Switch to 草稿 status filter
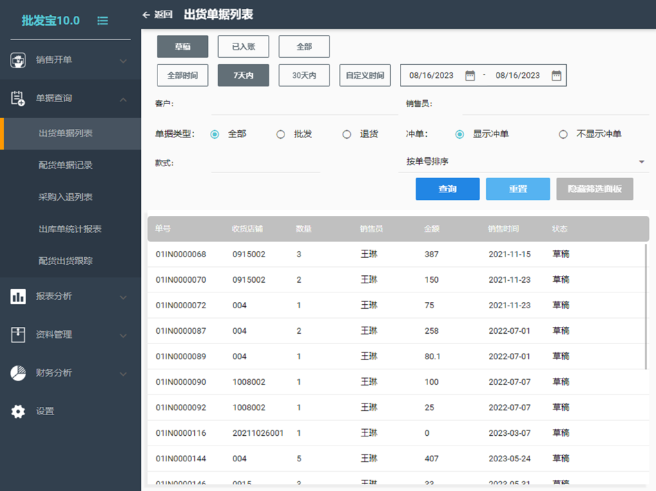Image resolution: width=656 pixels, height=491 pixels. 182,46
